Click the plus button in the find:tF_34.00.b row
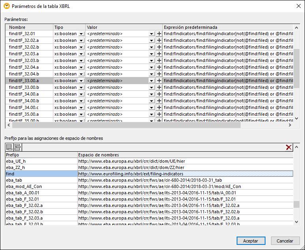305x250 pixels. (159, 101)
